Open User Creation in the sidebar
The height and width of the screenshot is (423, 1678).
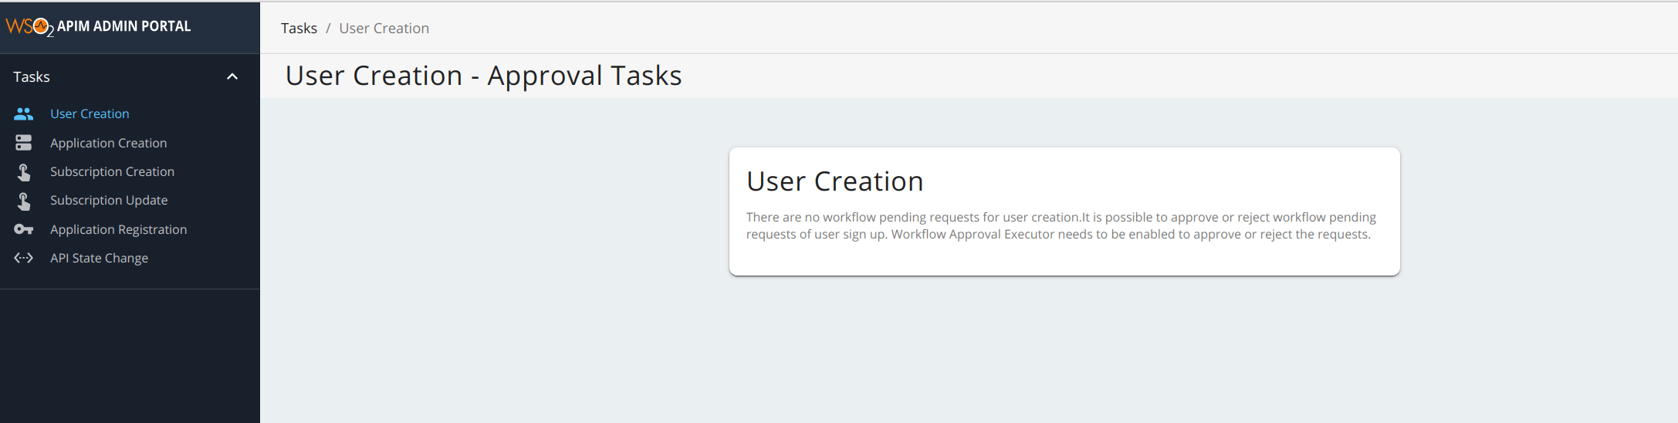coord(90,113)
